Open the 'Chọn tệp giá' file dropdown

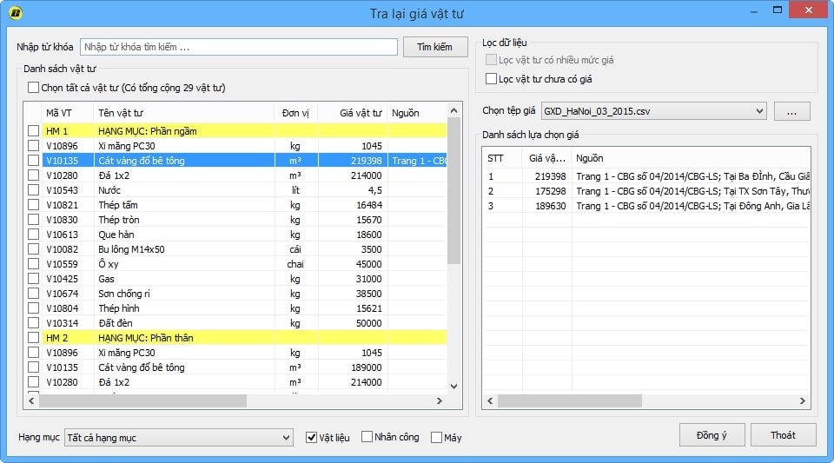[x=758, y=111]
